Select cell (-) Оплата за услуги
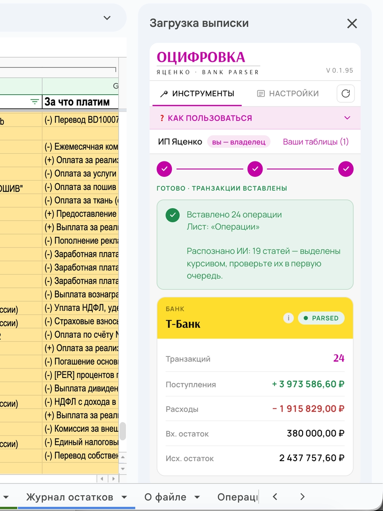 pos(80,174)
